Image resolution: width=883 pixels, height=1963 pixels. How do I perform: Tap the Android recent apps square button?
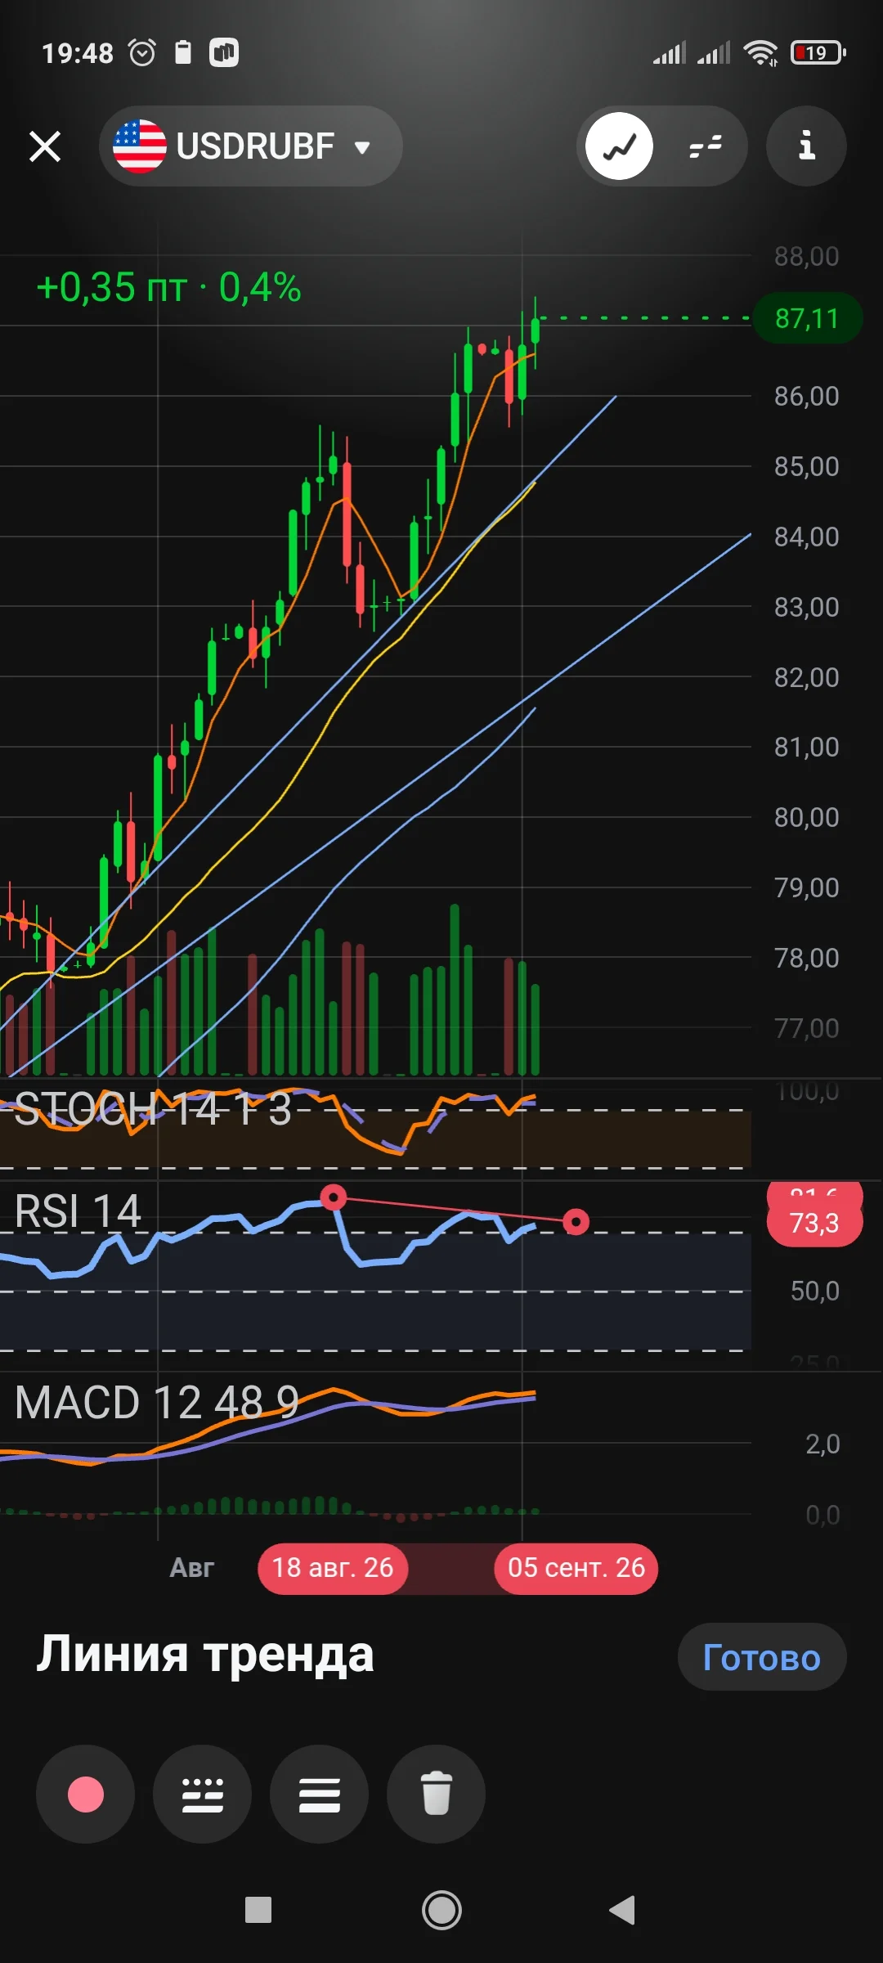click(x=258, y=1911)
